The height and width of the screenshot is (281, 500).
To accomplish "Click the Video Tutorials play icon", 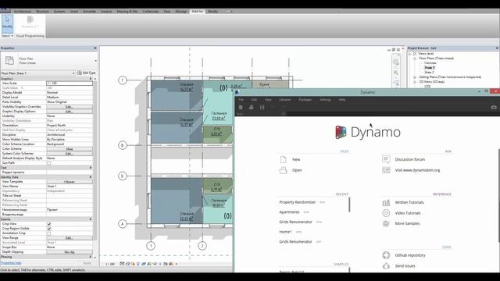I will point(386,213).
